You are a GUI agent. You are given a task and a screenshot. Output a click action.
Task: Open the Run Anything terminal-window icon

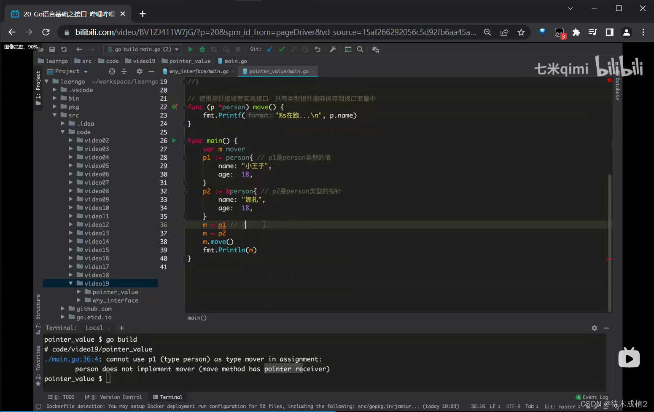348,49
